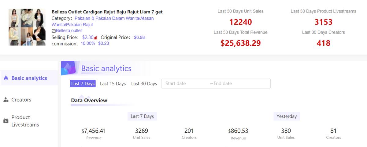
Task: Open the product thumbnail image
Action: tap(27, 27)
